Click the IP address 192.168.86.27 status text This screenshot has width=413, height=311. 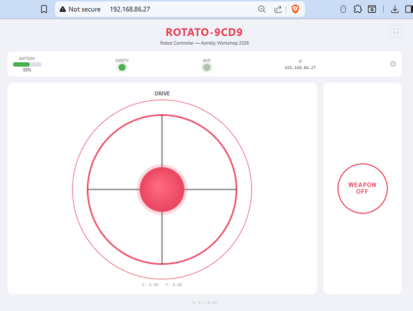[300, 67]
